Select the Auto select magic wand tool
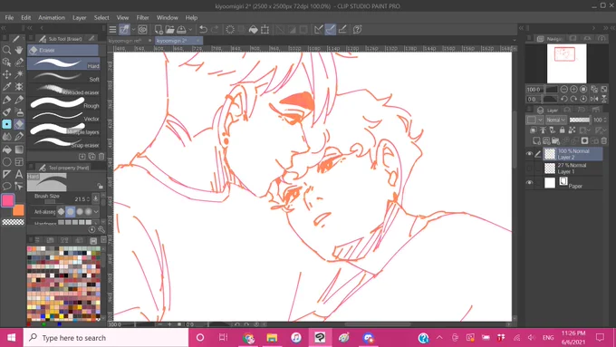 (x=19, y=74)
